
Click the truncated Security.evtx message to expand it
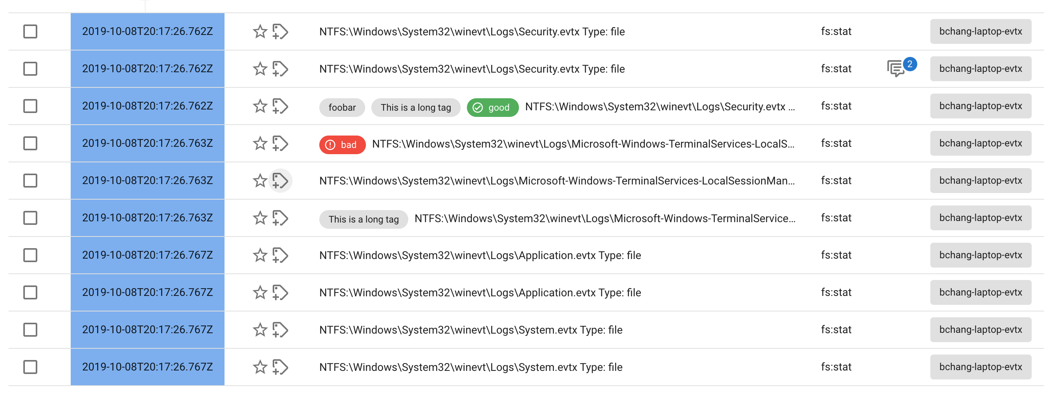click(660, 107)
